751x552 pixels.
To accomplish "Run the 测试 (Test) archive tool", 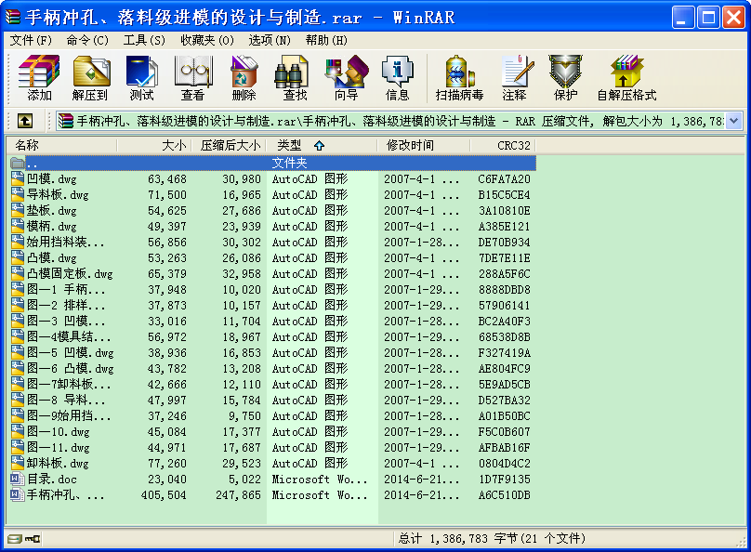I will [142, 77].
